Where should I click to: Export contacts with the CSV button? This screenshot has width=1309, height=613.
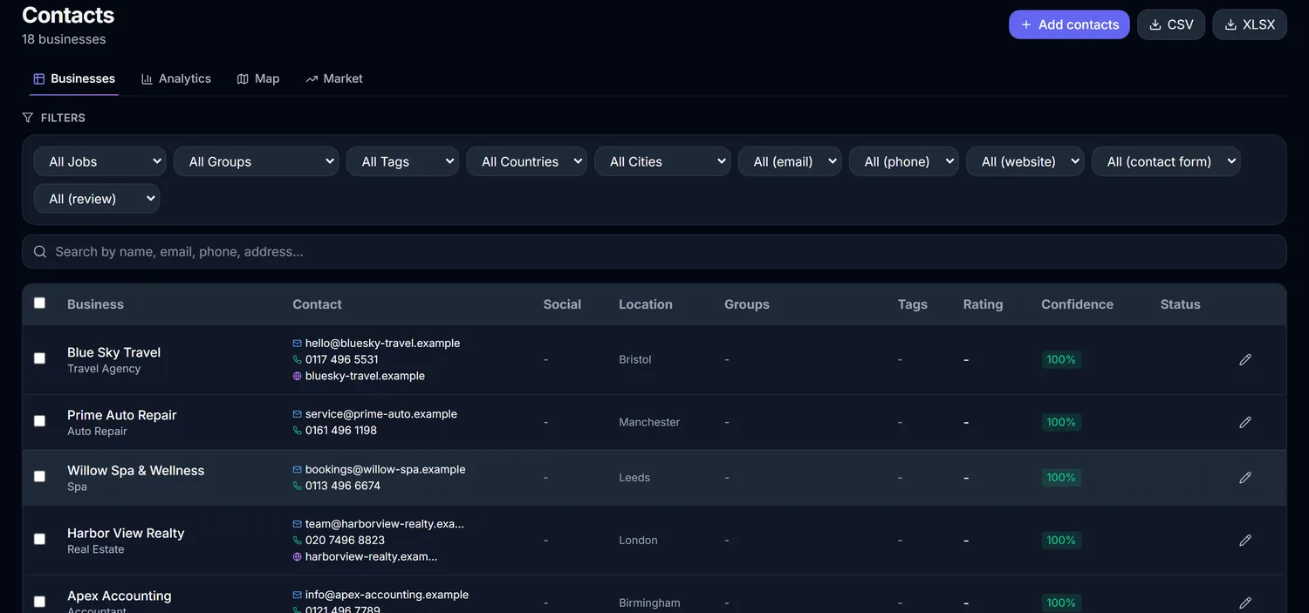[x=1171, y=24]
